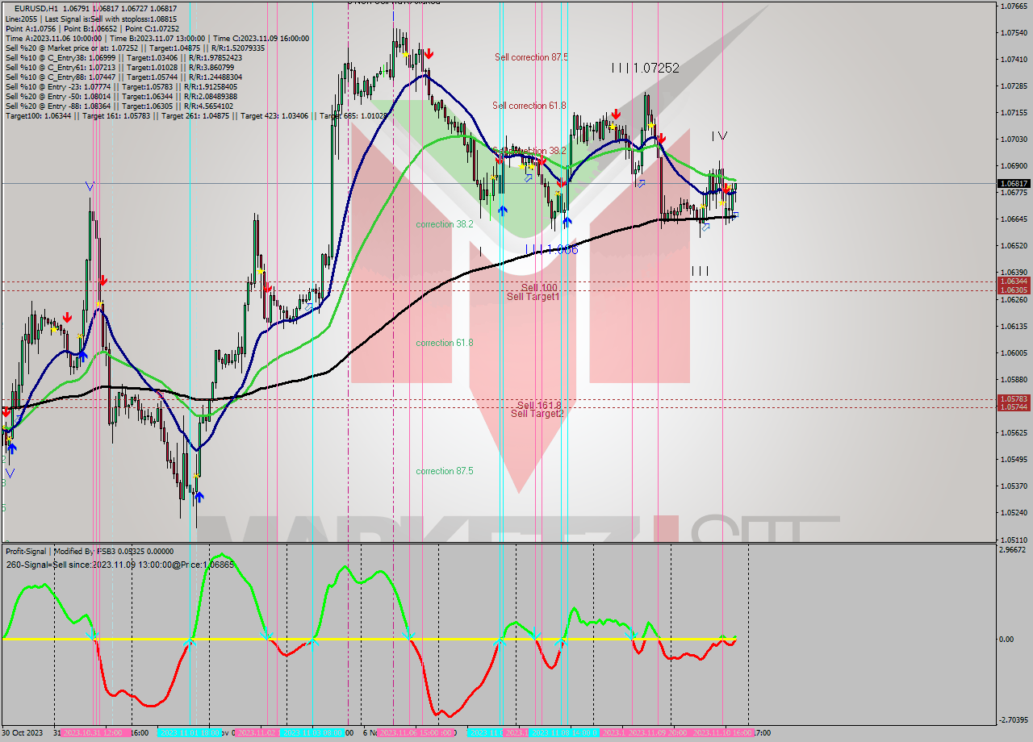Click the 'Target100: 1.06344' targets line

(197, 115)
